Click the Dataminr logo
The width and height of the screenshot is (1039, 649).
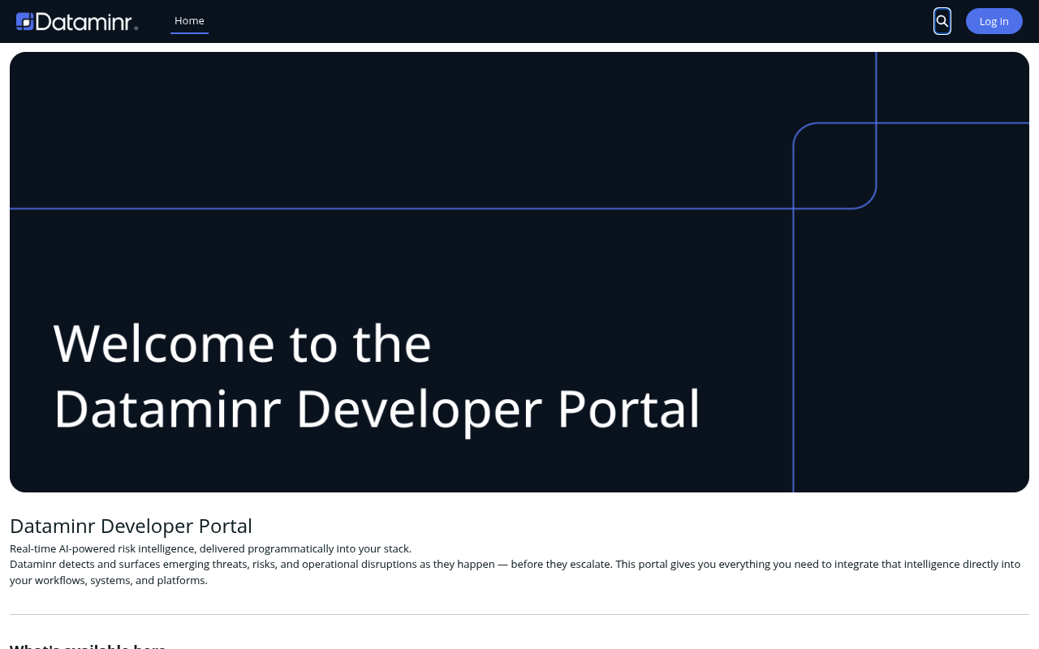point(77,21)
